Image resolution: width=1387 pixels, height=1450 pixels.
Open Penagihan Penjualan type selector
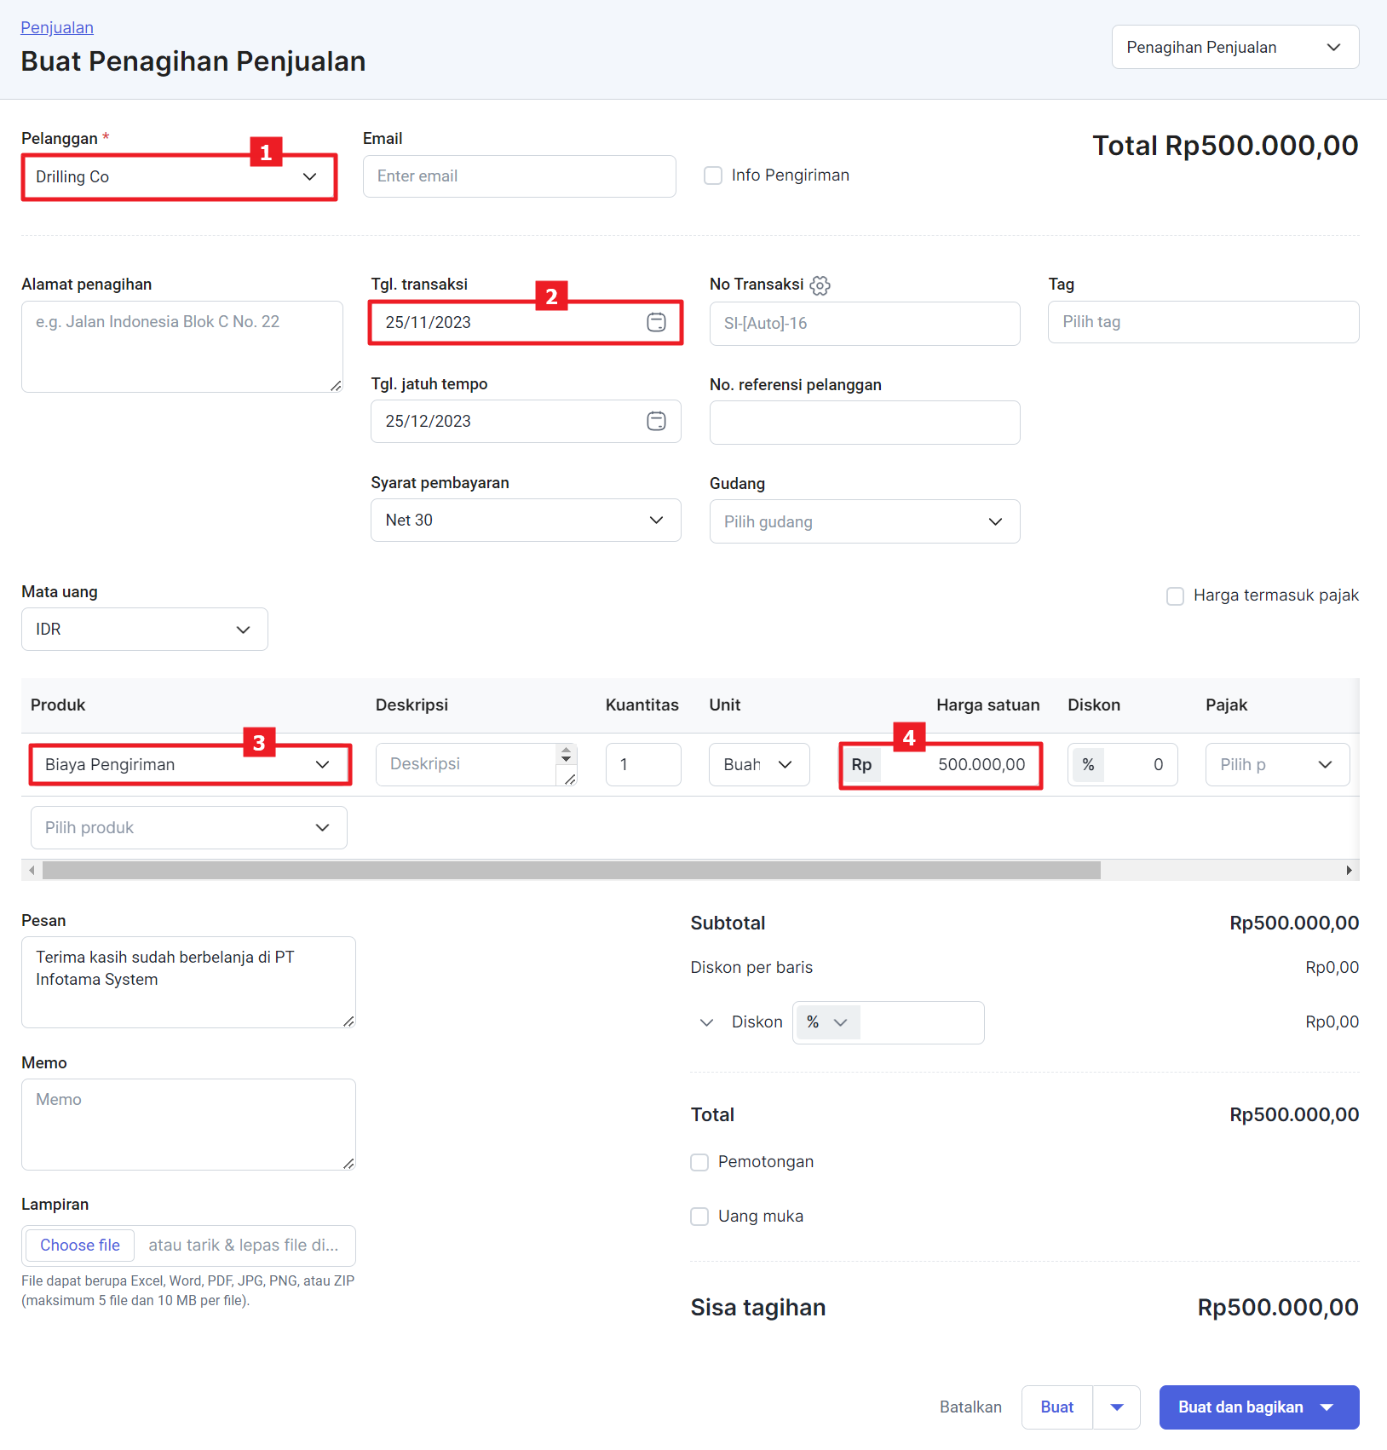coord(1234,47)
